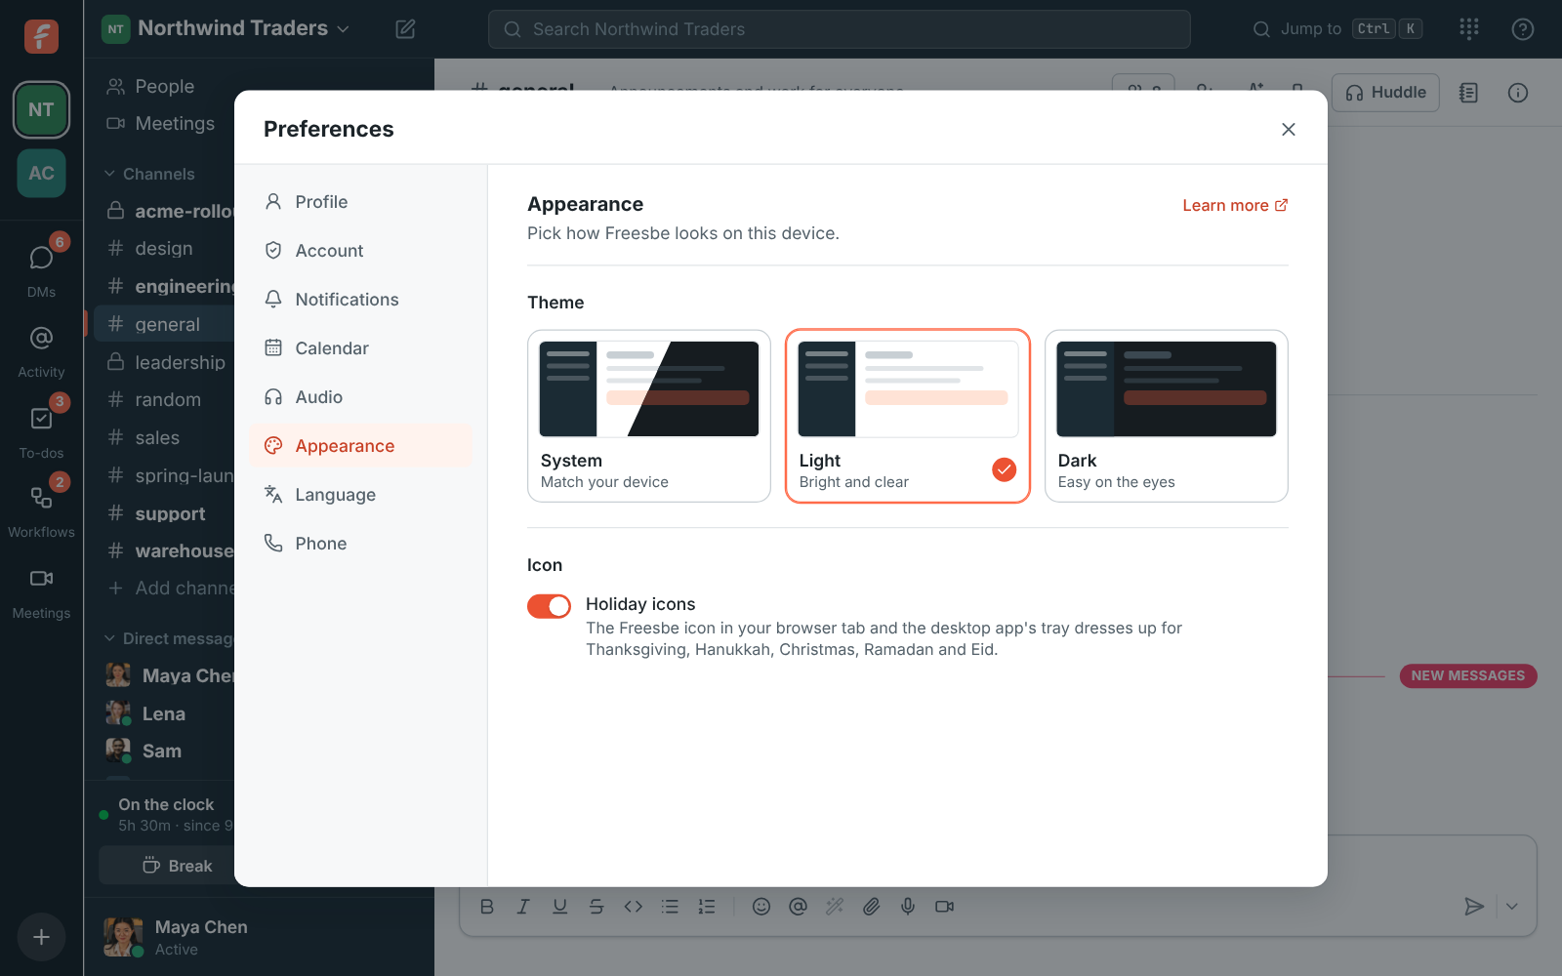Image resolution: width=1562 pixels, height=976 pixels.
Task: Open the NT workspace avatar
Action: [x=41, y=109]
